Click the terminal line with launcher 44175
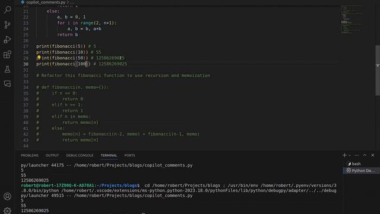380x214 pixels. (107, 165)
